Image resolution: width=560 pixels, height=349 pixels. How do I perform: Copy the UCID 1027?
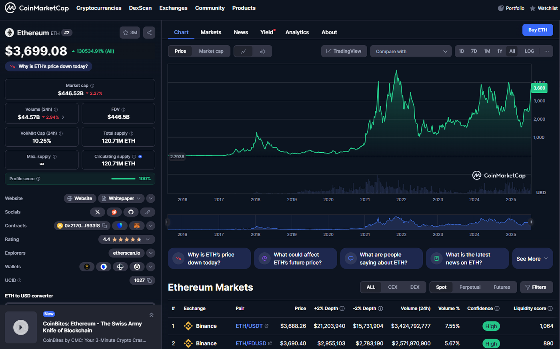149,280
